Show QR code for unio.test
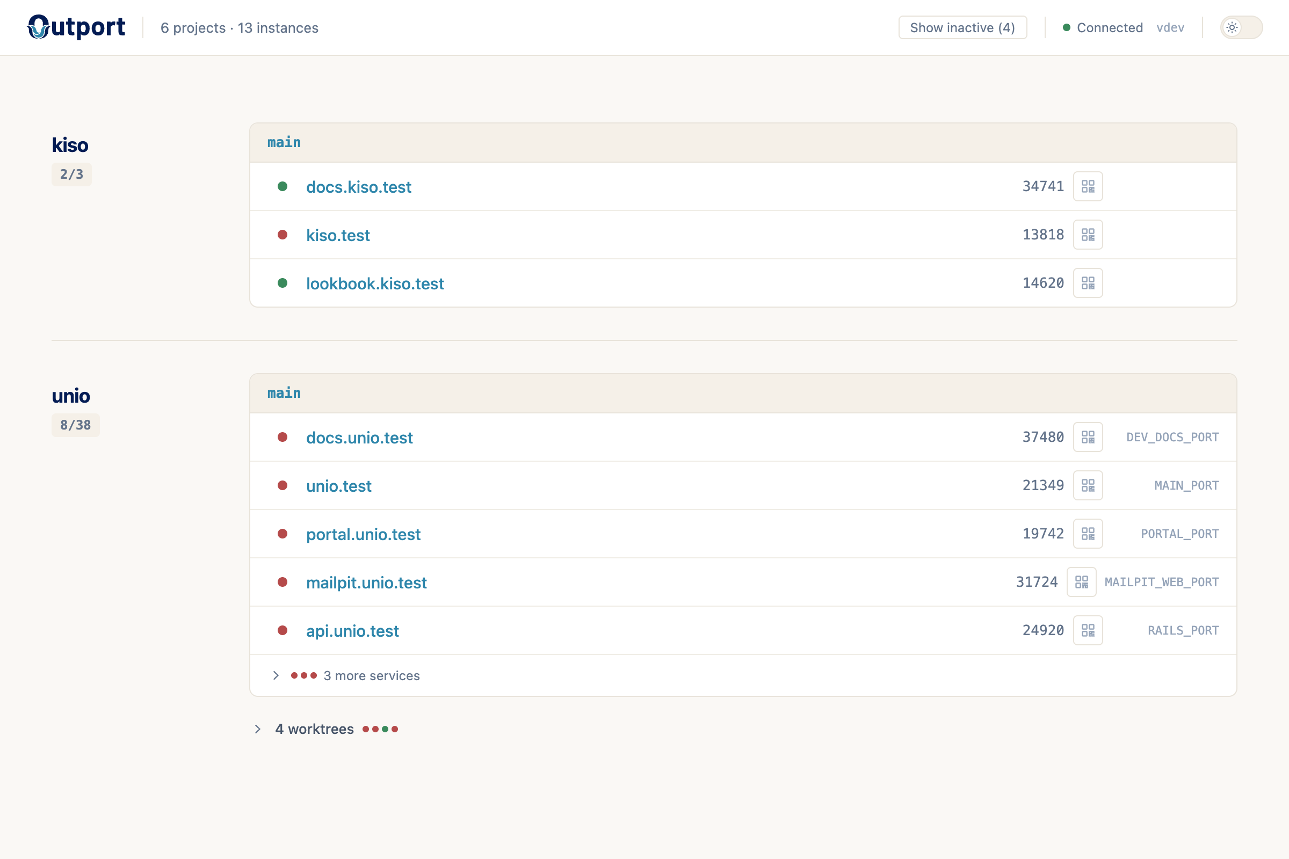Image resolution: width=1289 pixels, height=859 pixels. (1088, 485)
